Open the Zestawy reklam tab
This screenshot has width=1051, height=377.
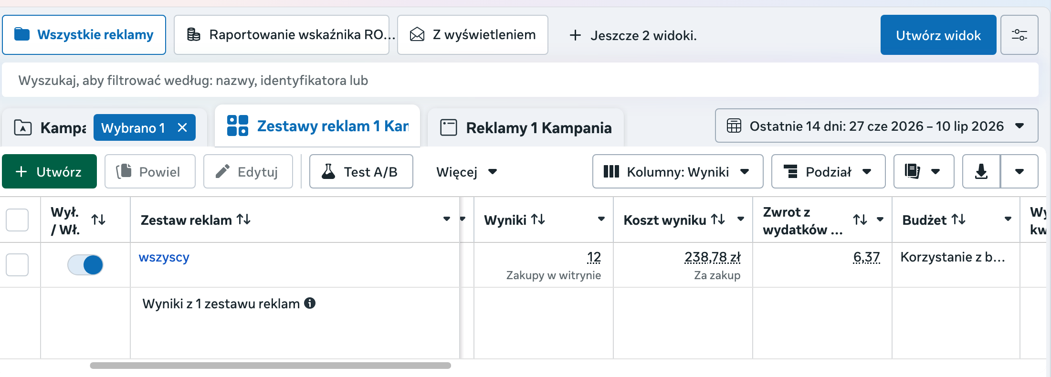point(317,126)
